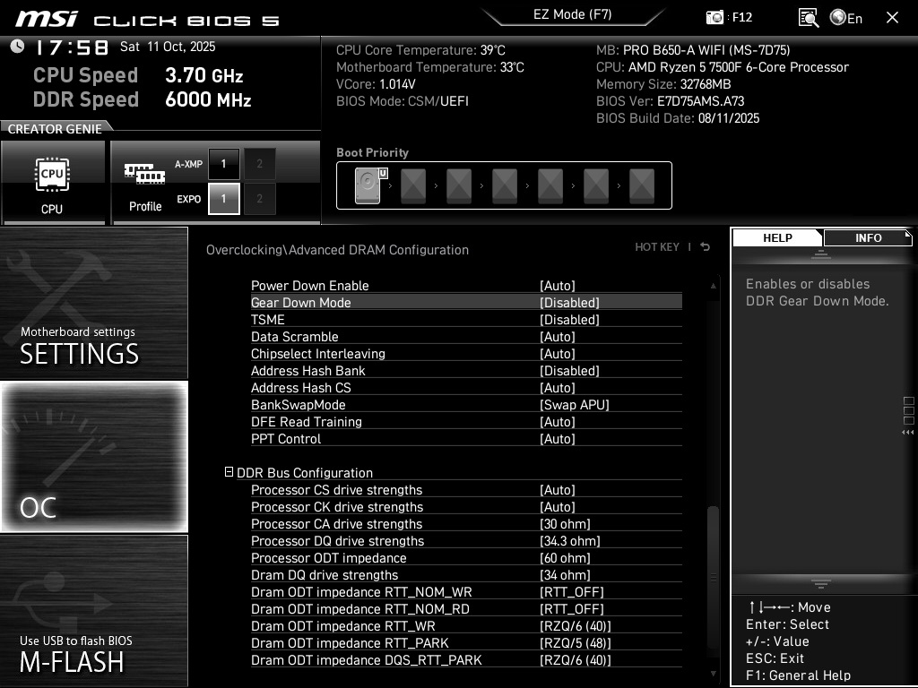Open the BIOS search magnifier icon
Screen dimensions: 918x688
[x=809, y=18]
